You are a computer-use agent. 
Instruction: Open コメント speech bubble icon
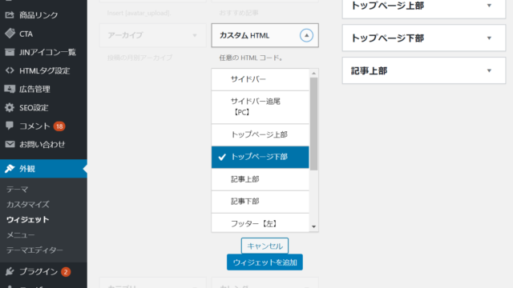[10, 126]
